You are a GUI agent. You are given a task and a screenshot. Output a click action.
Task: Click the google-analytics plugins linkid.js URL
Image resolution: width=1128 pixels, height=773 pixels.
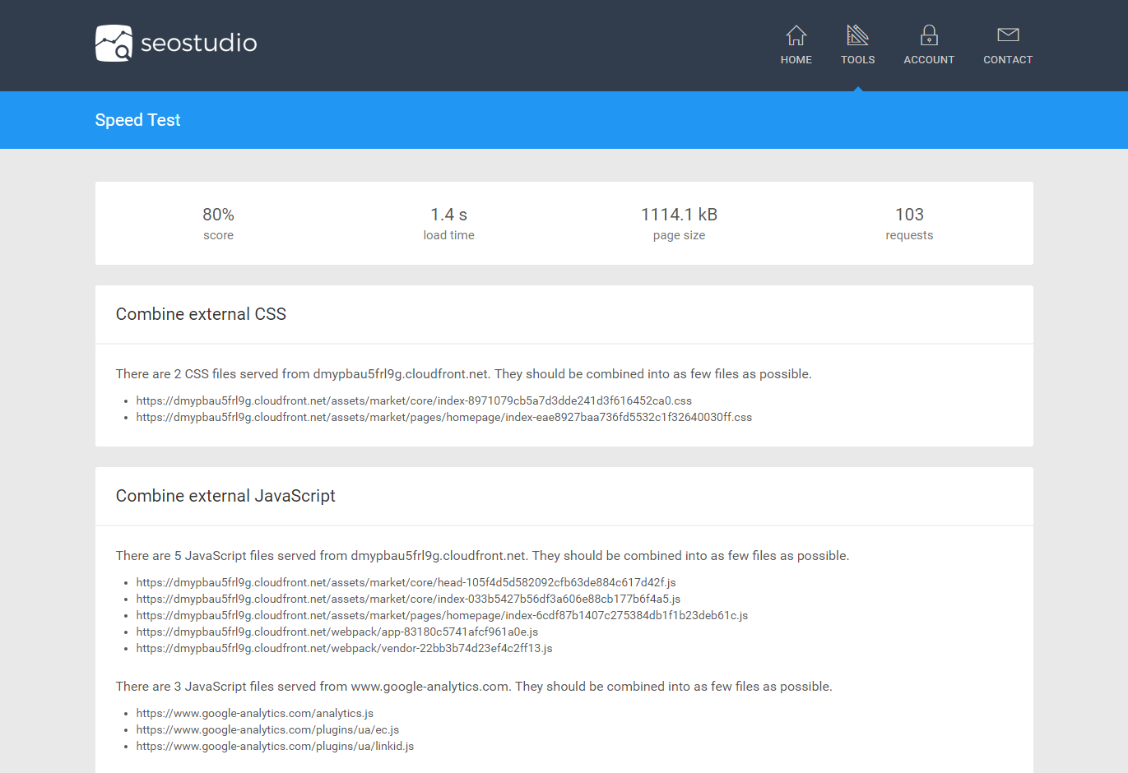coord(275,746)
